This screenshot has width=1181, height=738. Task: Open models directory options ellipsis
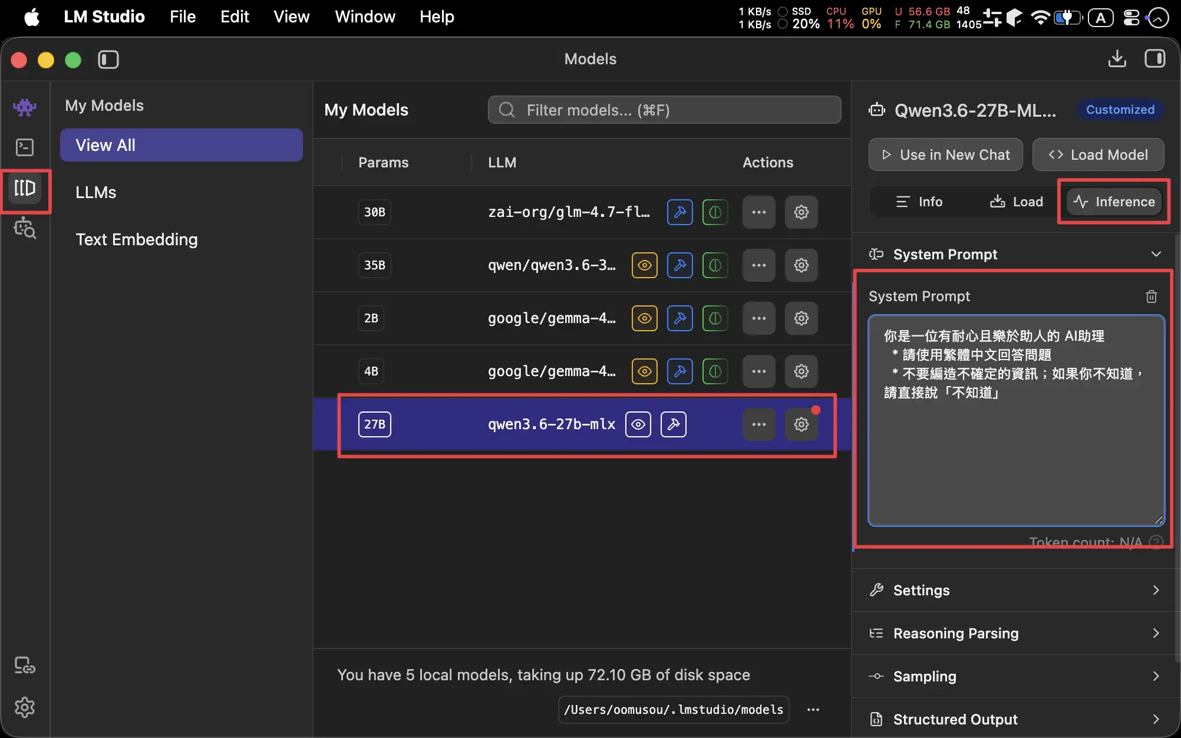(813, 710)
